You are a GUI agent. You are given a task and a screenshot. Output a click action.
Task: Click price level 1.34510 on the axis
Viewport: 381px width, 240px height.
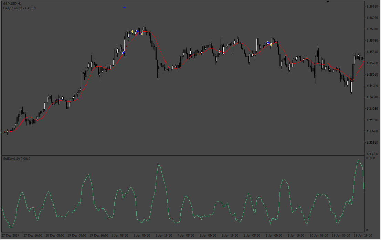[372, 97]
